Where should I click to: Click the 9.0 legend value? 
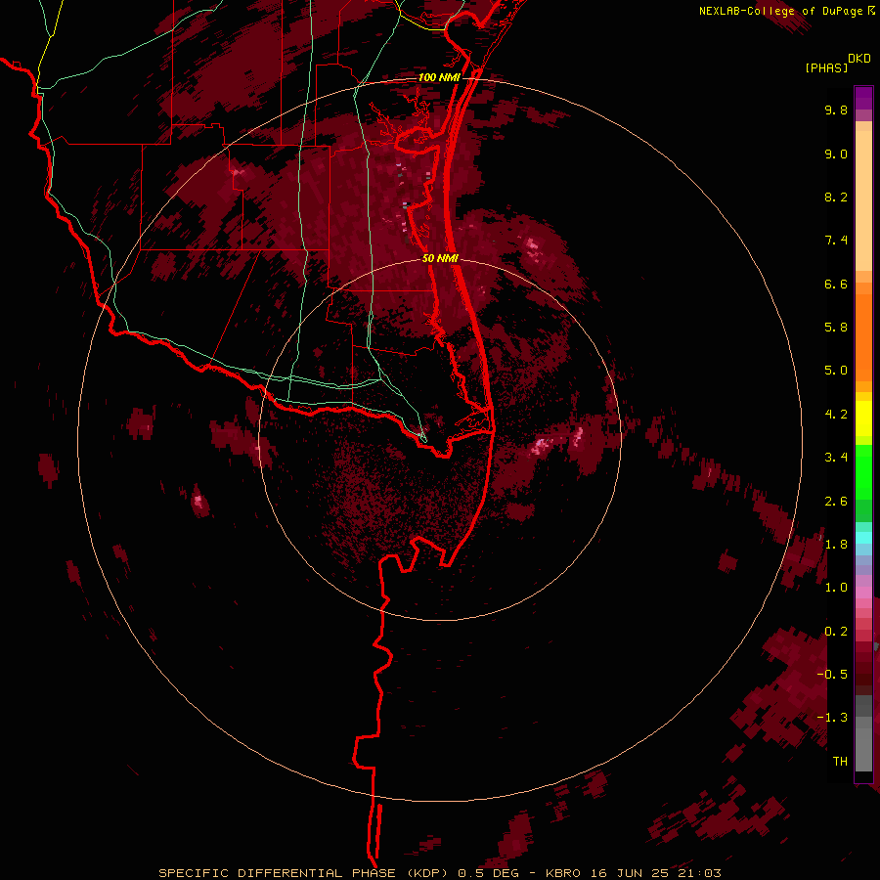click(x=836, y=154)
